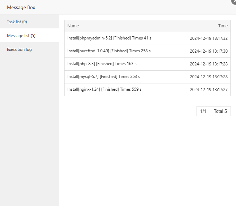Open the mysql-5.7 install message

point(104,77)
